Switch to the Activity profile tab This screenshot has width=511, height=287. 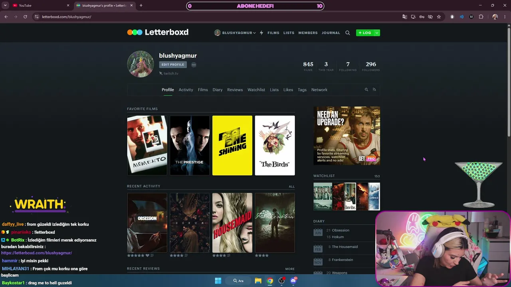(186, 90)
